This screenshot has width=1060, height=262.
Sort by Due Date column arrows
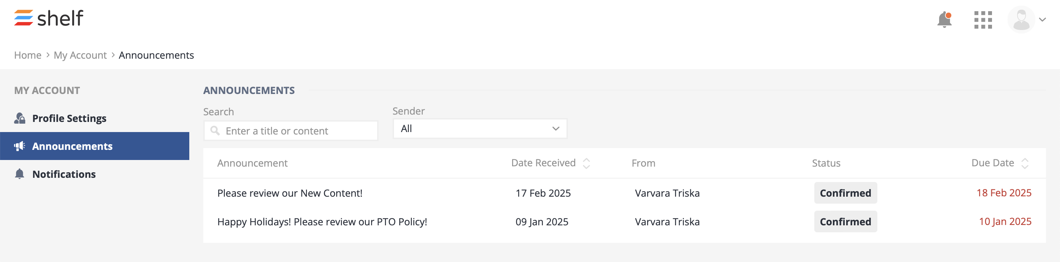point(1025,163)
